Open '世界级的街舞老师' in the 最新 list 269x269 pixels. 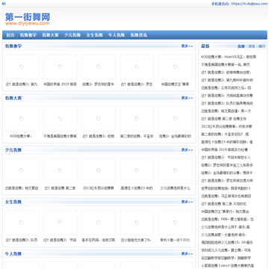226,188
